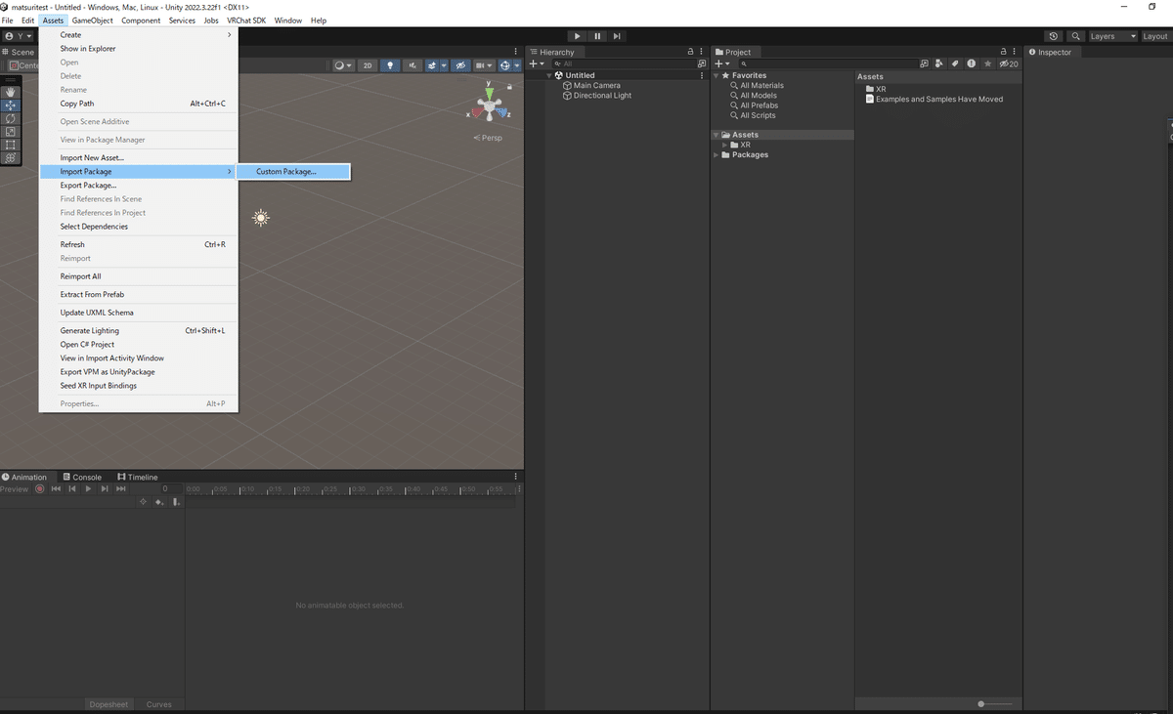The image size is (1173, 714).
Task: Collapse the Favorites section in Project
Action: pos(716,75)
